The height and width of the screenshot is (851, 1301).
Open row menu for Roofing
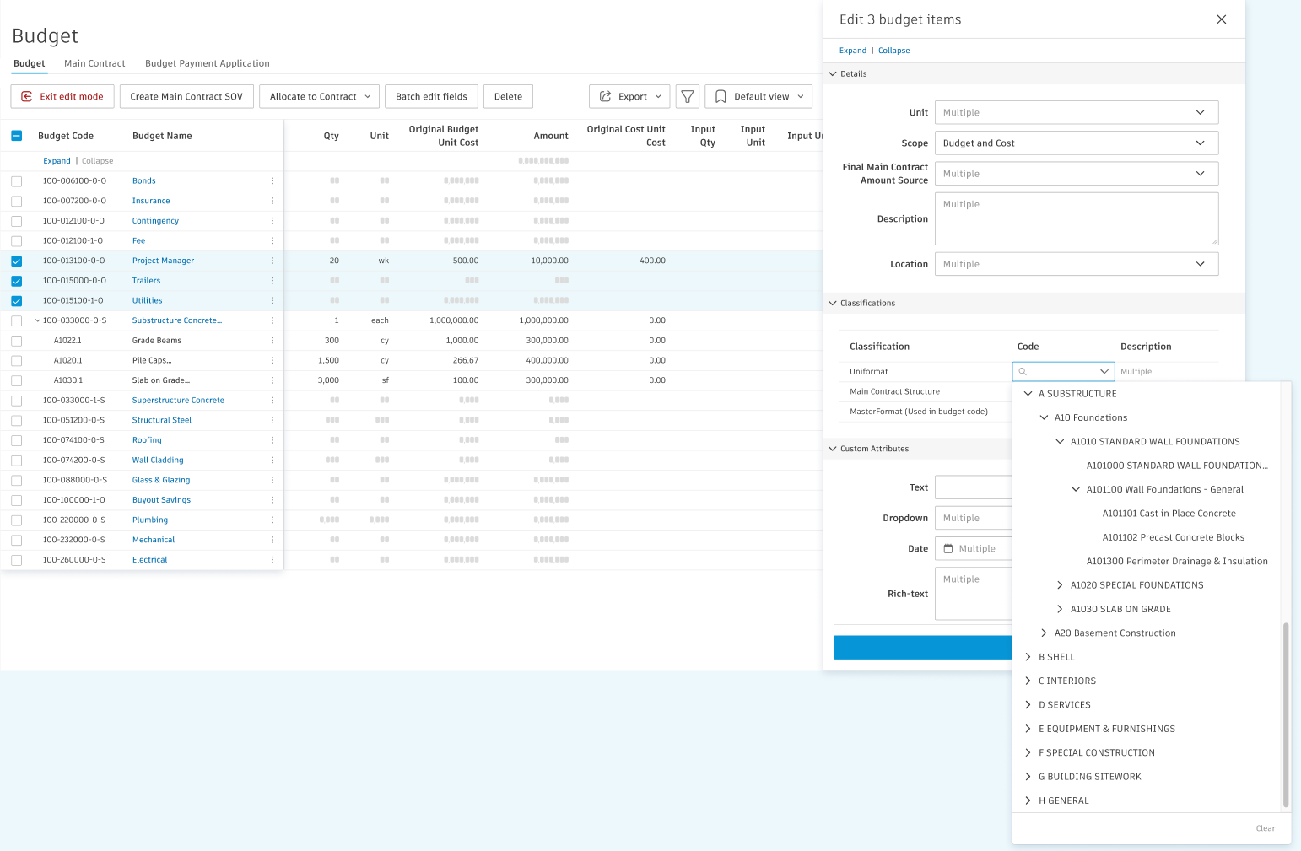273,440
